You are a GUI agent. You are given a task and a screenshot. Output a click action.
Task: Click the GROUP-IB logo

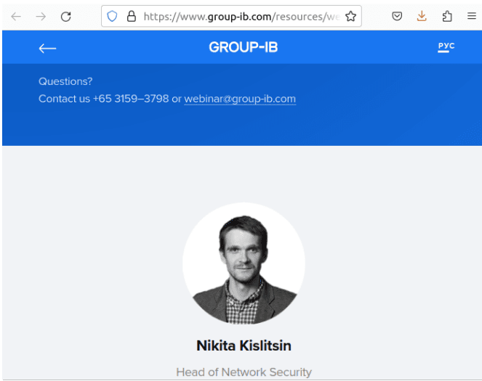[x=243, y=47]
